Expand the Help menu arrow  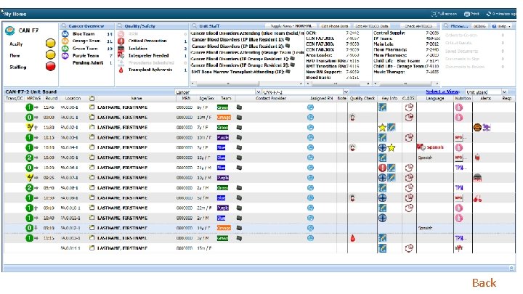509,26
